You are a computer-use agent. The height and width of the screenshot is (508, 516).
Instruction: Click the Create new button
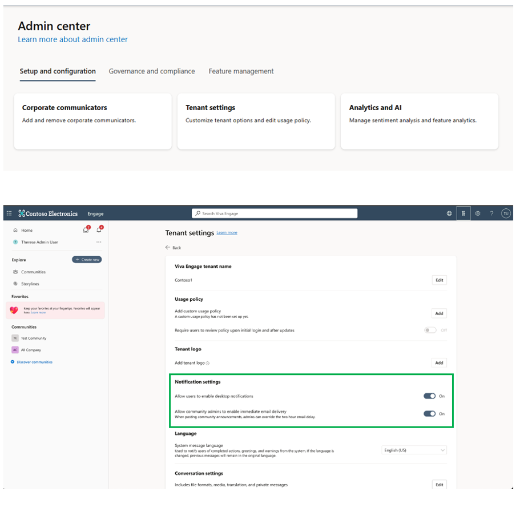pos(87,260)
